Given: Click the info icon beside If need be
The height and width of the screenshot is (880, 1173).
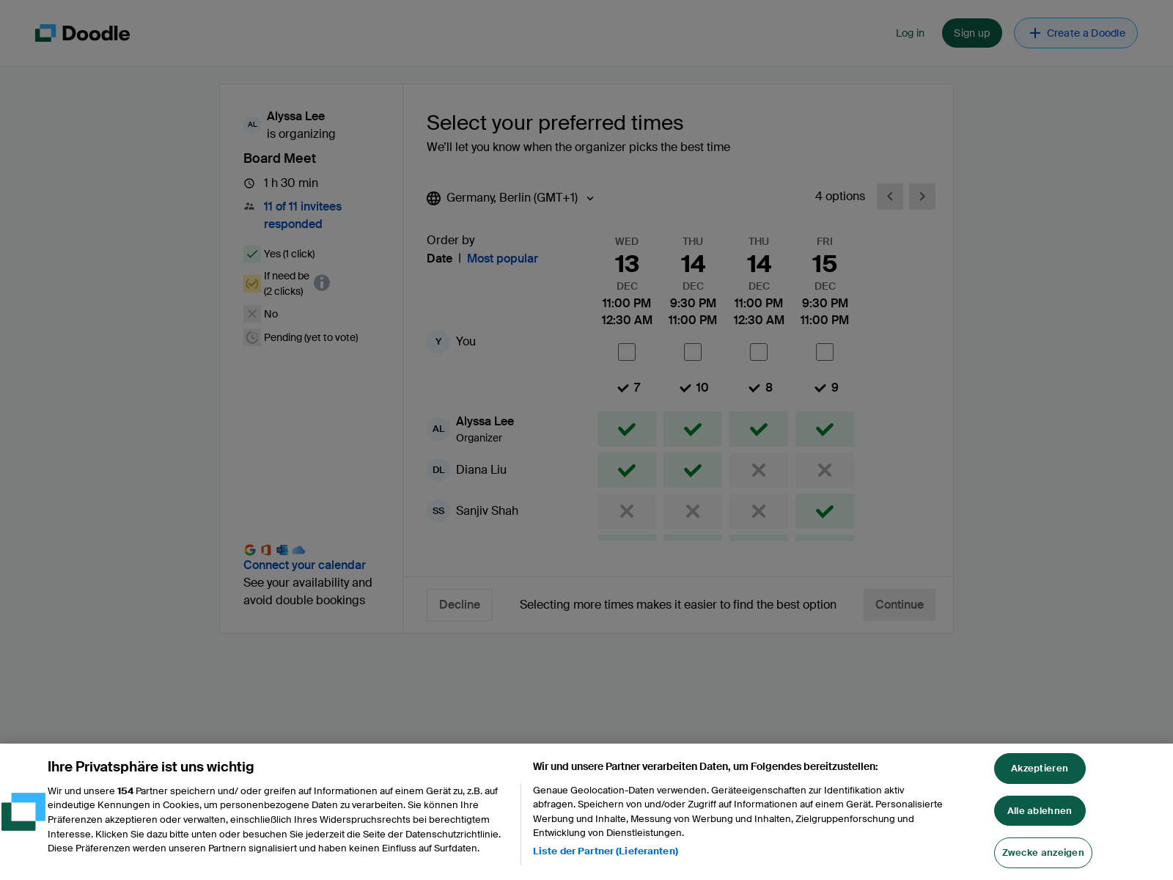Looking at the screenshot, I should pos(322,282).
